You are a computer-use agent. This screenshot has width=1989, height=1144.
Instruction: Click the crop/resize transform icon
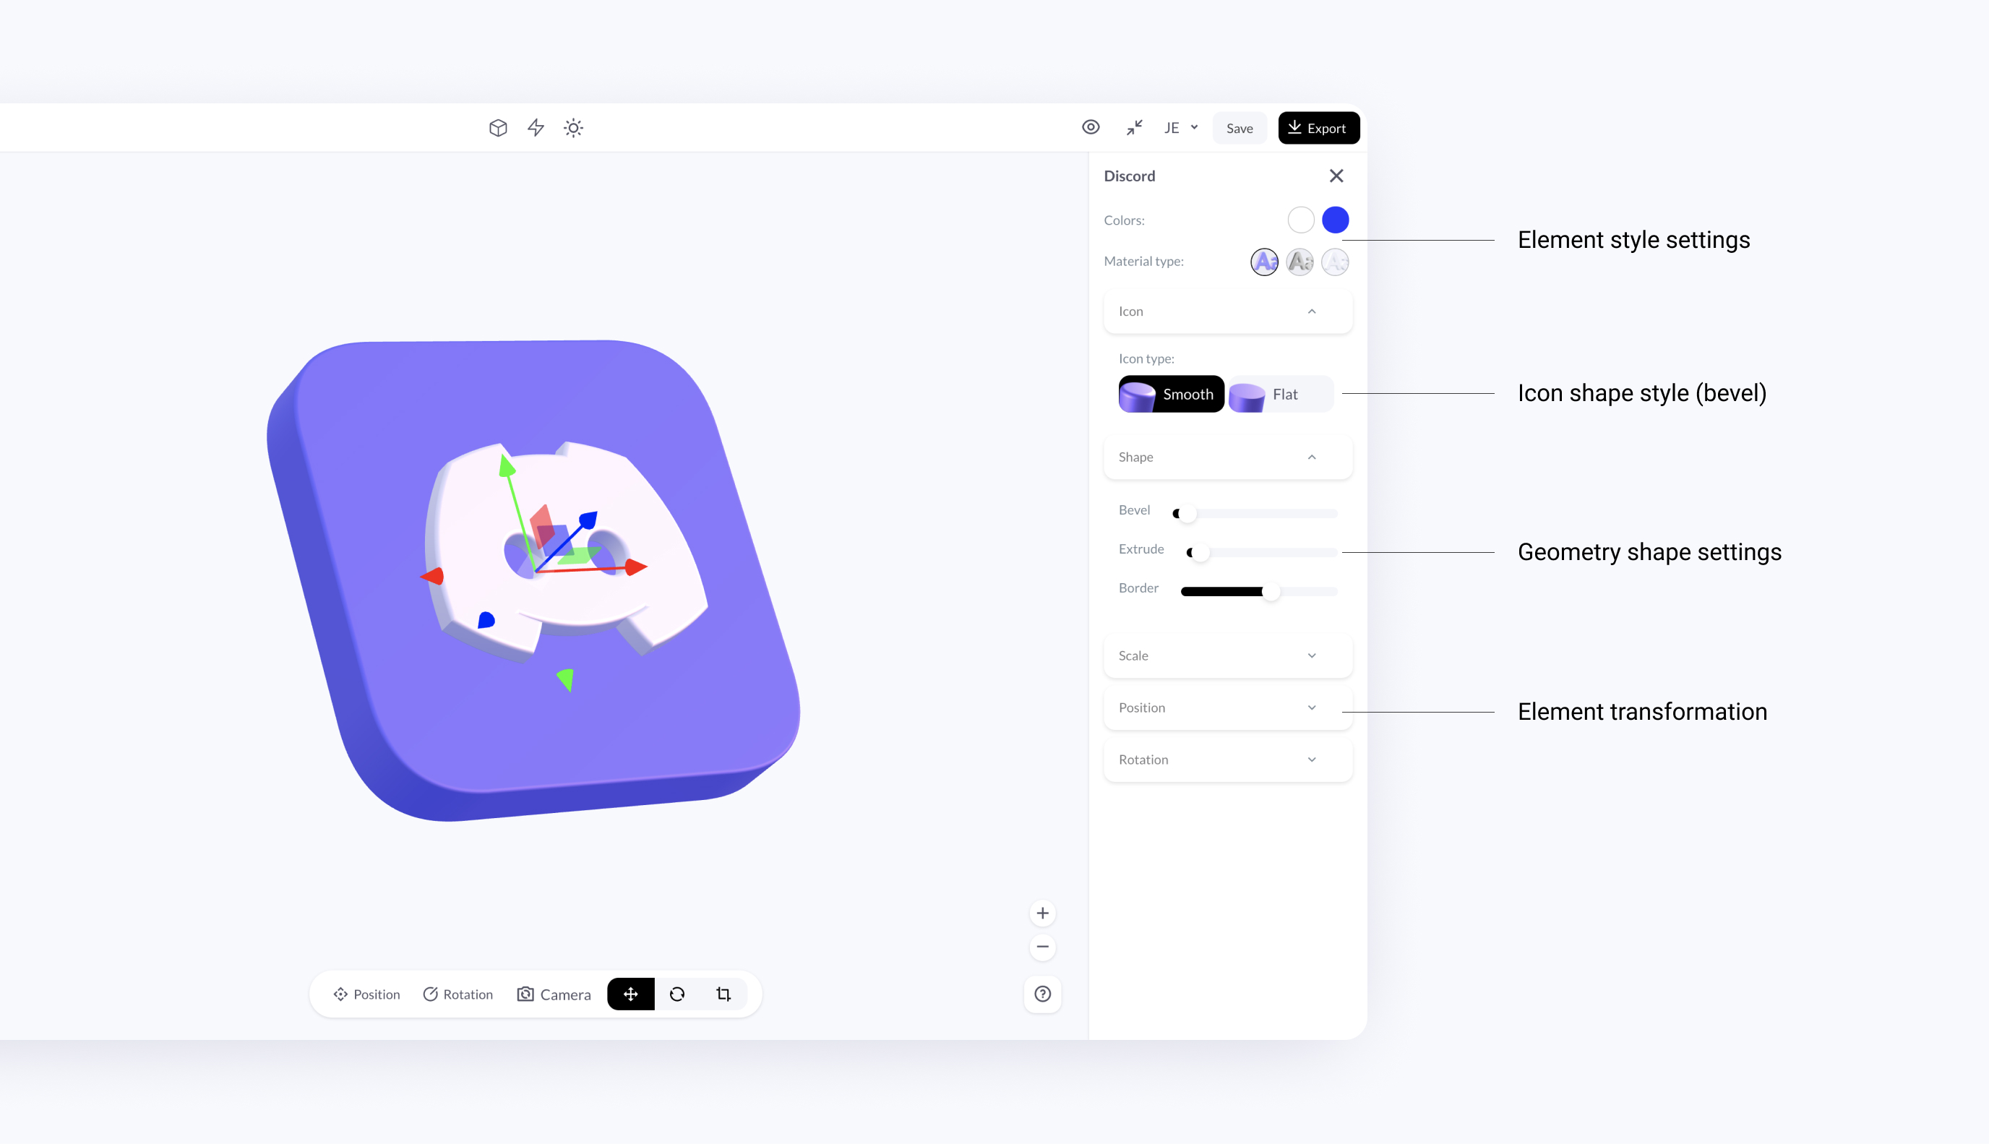(723, 992)
